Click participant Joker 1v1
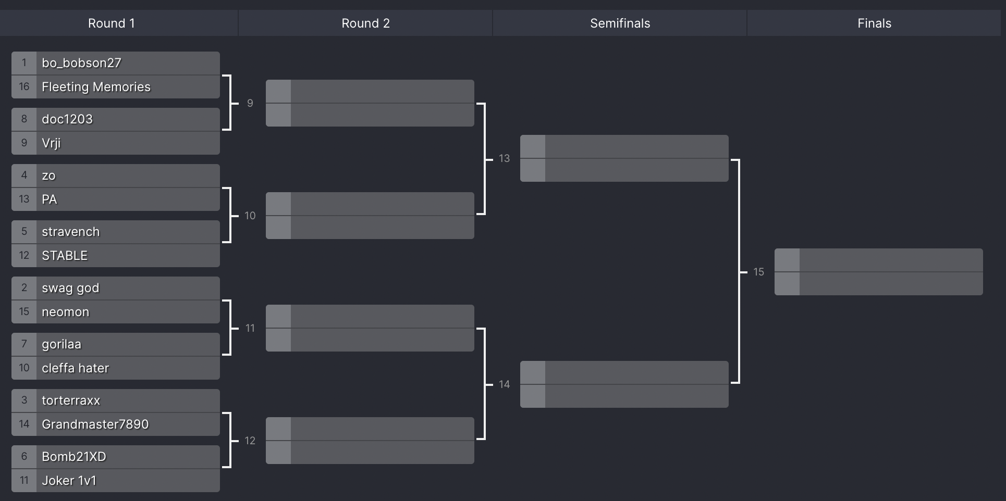 [x=116, y=481]
